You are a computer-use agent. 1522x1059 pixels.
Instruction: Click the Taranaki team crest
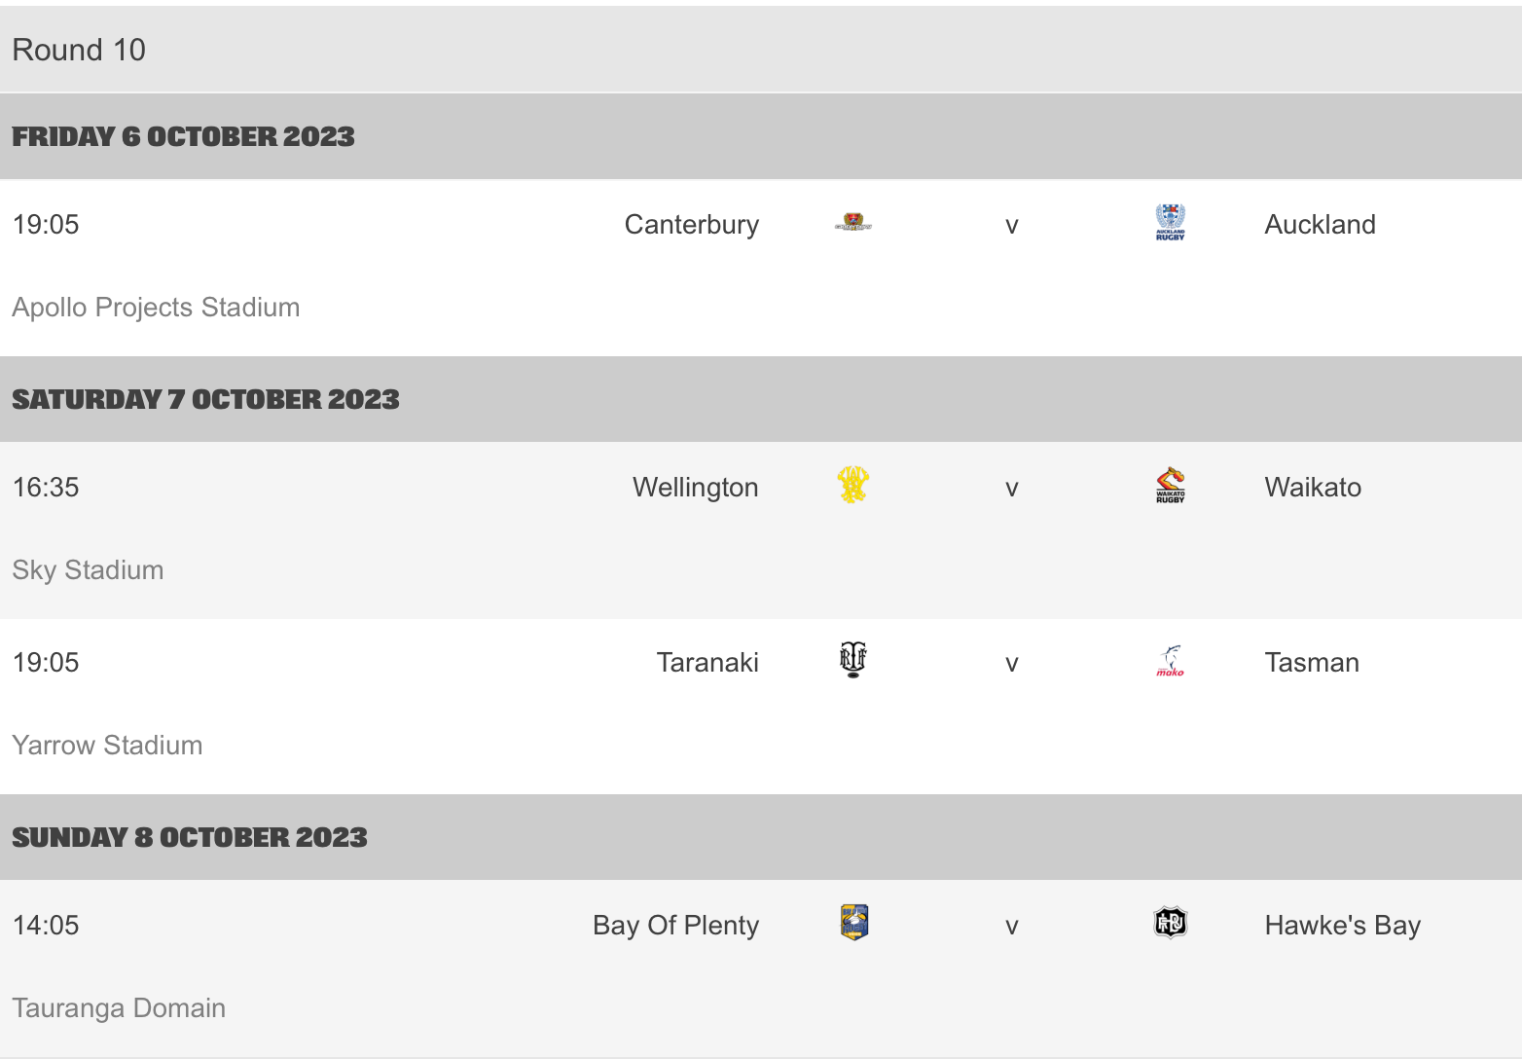click(x=853, y=660)
